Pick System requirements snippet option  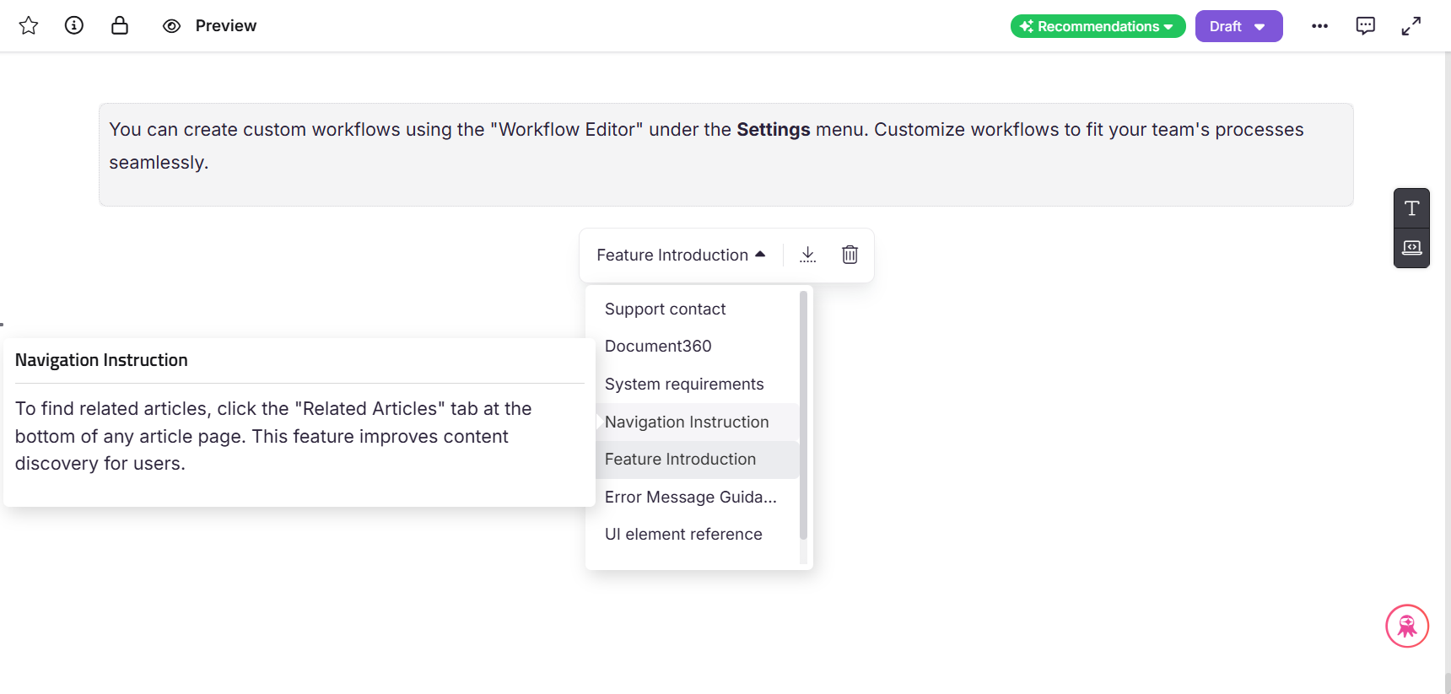pyautogui.click(x=683, y=385)
